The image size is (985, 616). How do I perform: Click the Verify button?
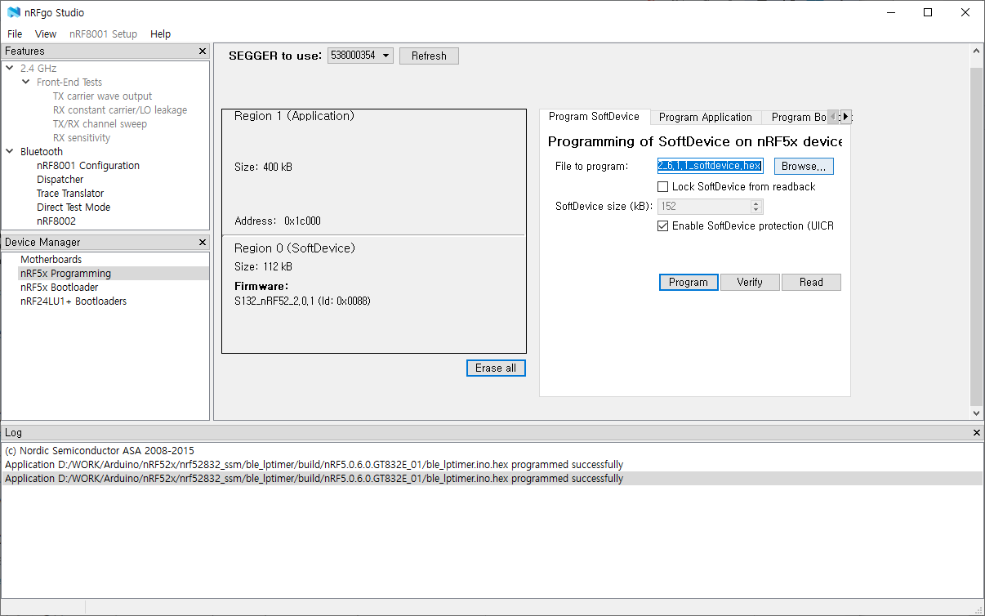point(750,282)
